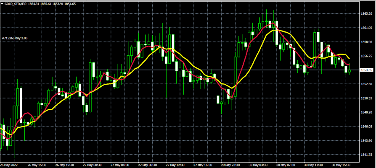Click the 1843.90 price axis label
The width and height of the screenshot is (376, 168).
[366, 140]
